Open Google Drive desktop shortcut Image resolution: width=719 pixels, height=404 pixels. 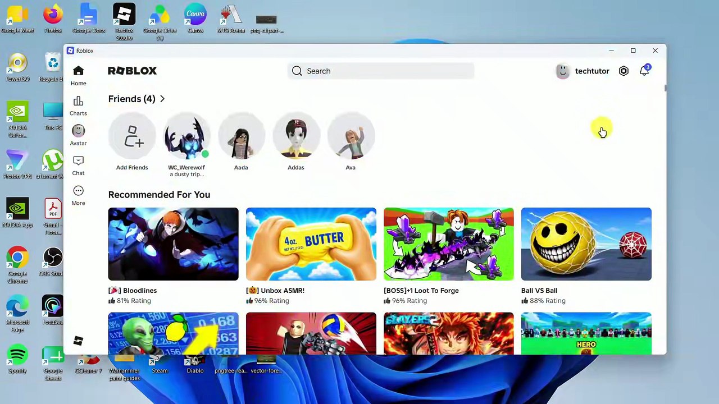click(160, 22)
